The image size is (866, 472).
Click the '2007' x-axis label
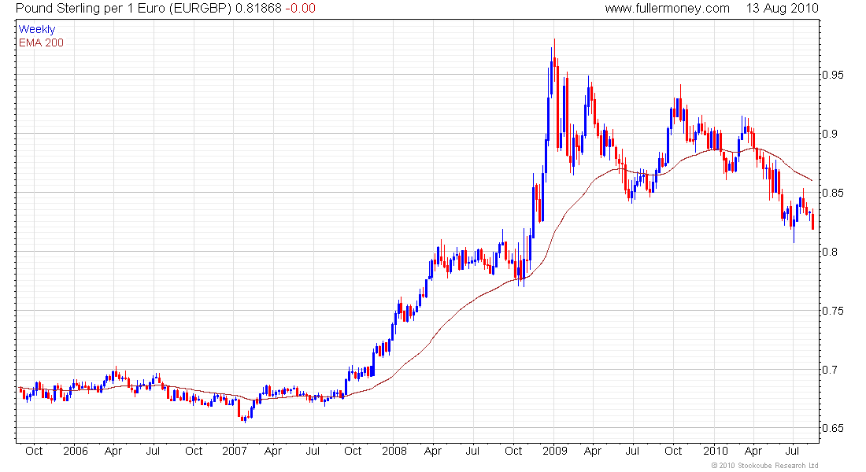point(234,451)
